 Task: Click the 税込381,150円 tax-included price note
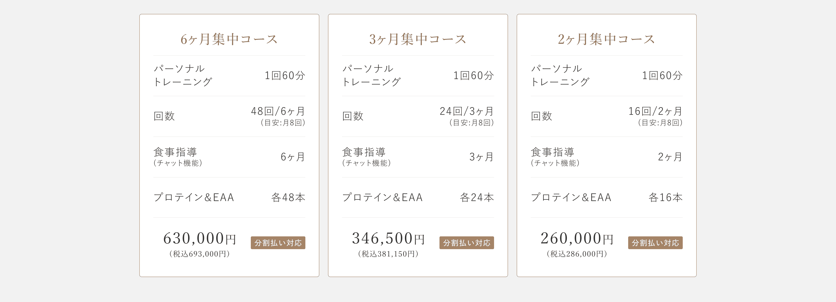pyautogui.click(x=388, y=254)
